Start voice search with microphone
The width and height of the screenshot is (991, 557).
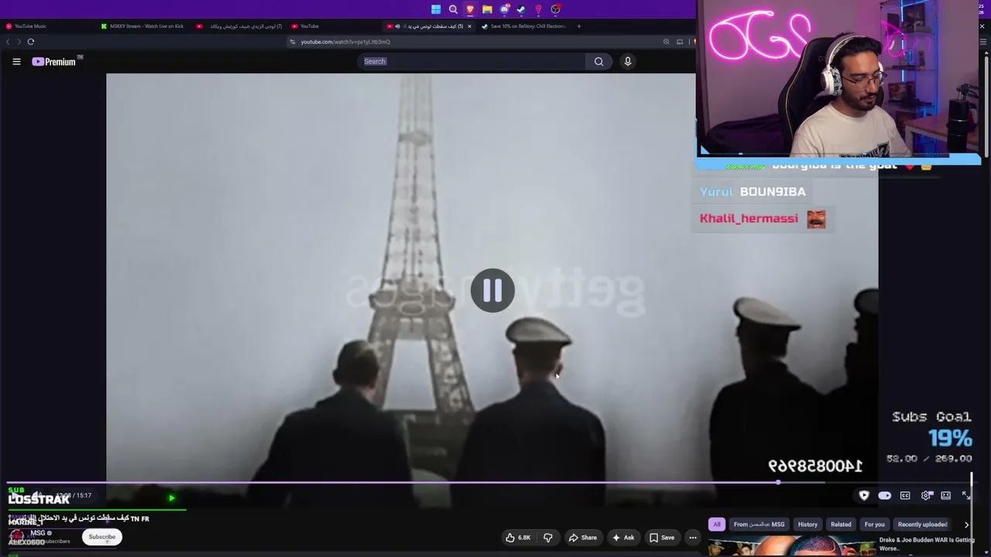[x=628, y=62]
